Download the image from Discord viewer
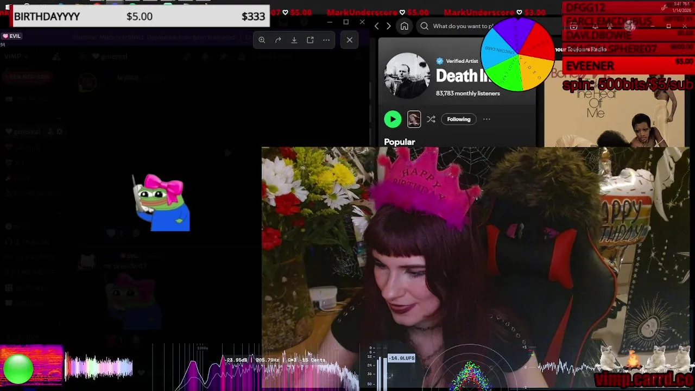The image size is (695, 391). click(x=294, y=40)
